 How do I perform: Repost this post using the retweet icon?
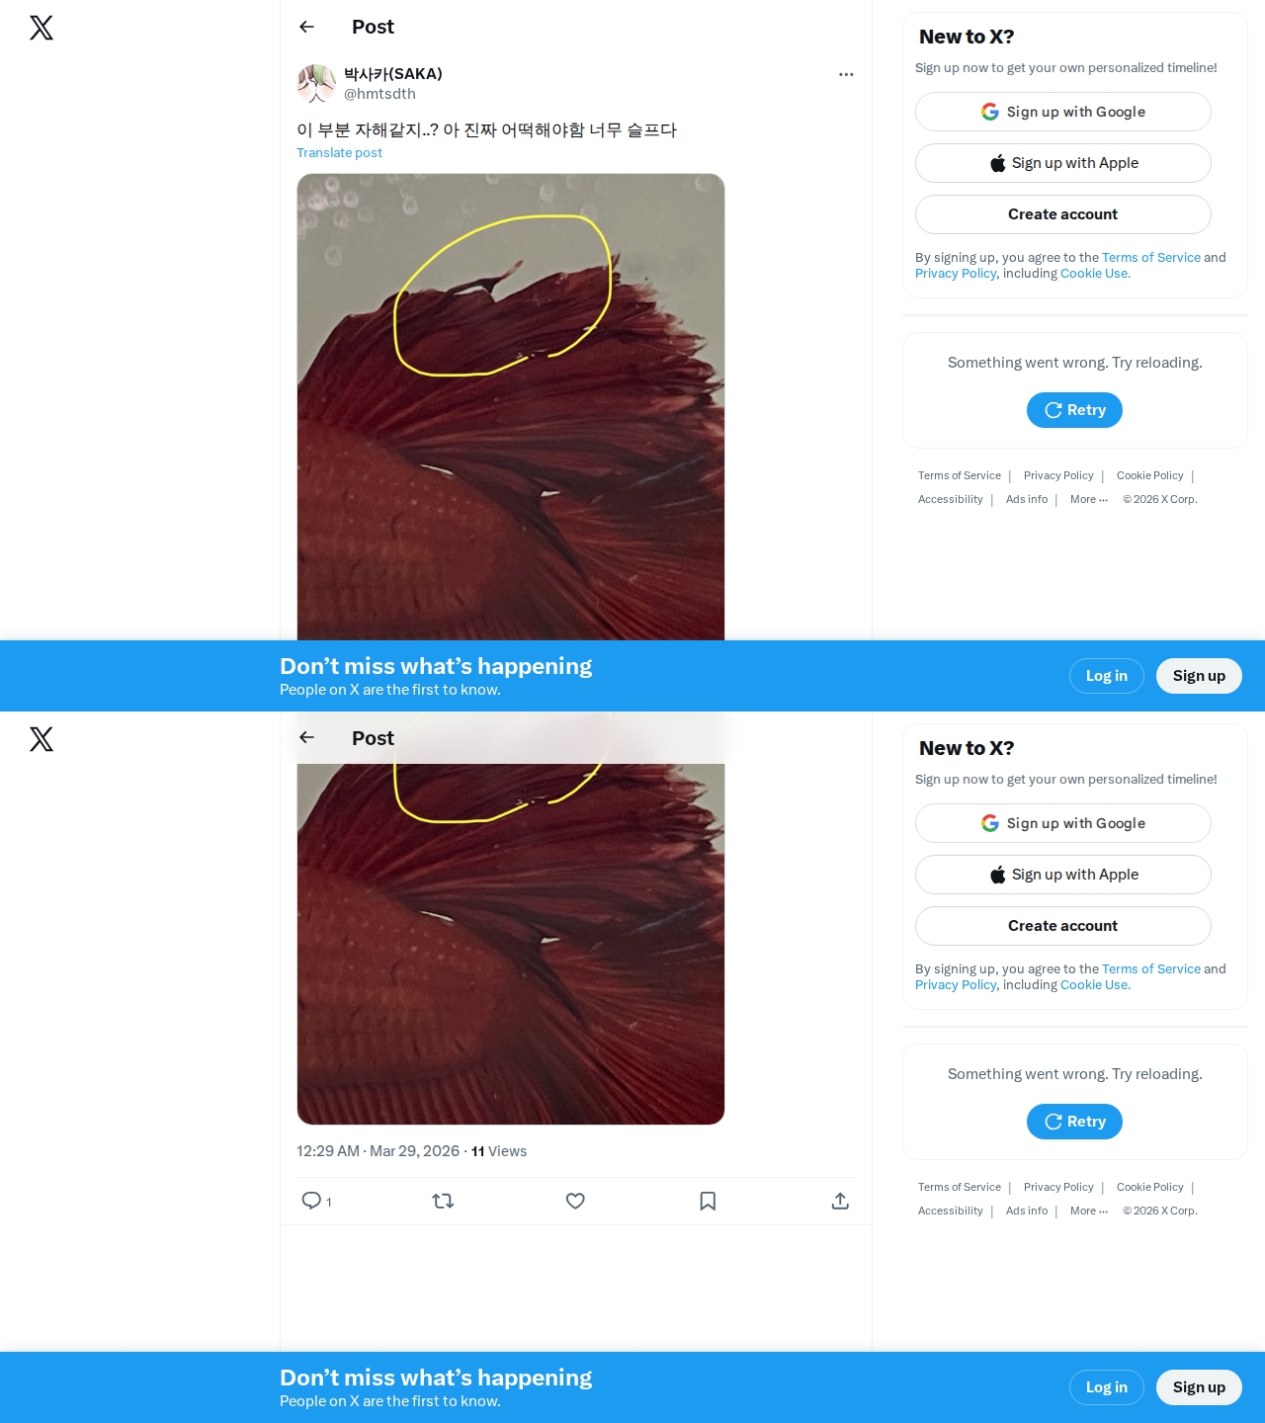443,1201
